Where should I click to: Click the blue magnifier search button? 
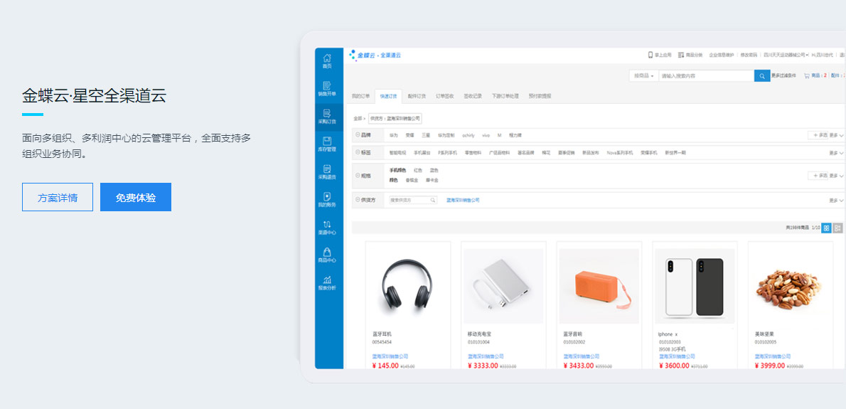coord(762,76)
